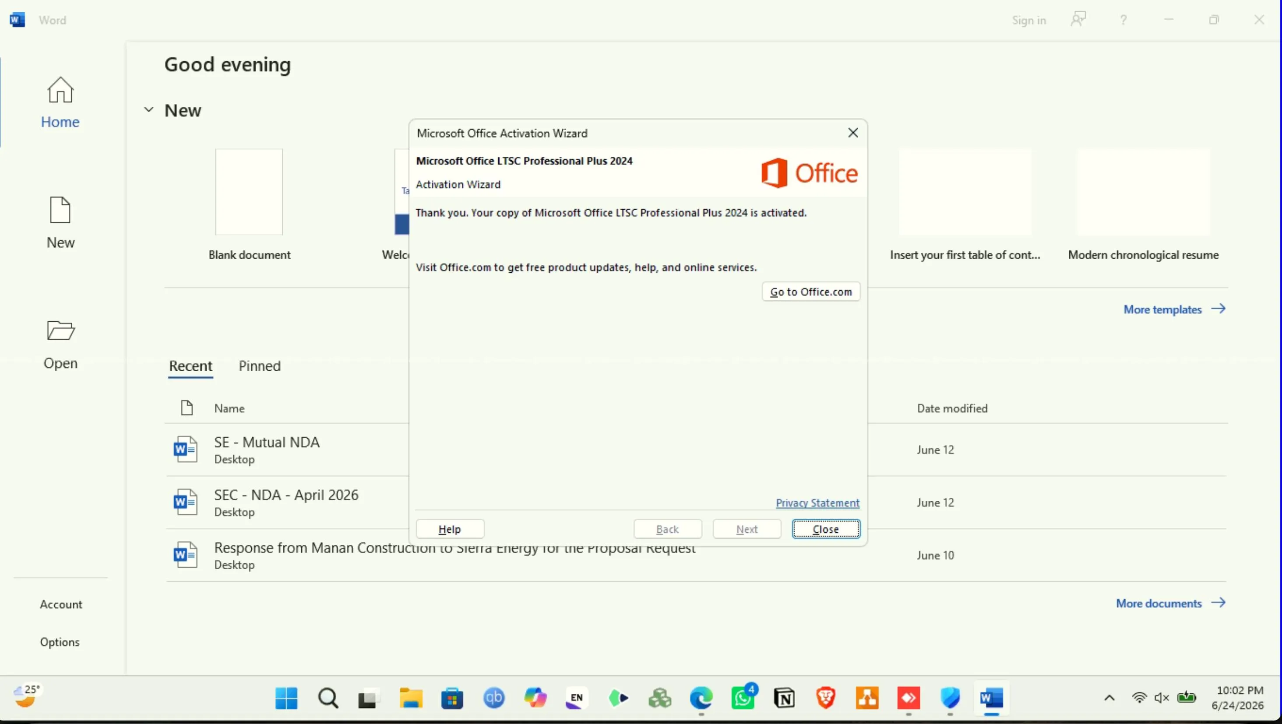This screenshot has height=724, width=1282.
Task: Select Insert your first table of contents template
Action: 965,192
